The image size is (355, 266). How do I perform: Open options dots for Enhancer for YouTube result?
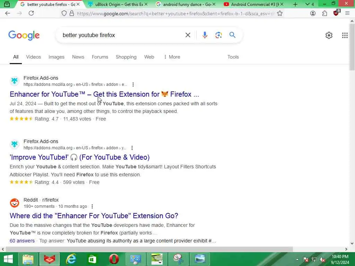click(133, 85)
